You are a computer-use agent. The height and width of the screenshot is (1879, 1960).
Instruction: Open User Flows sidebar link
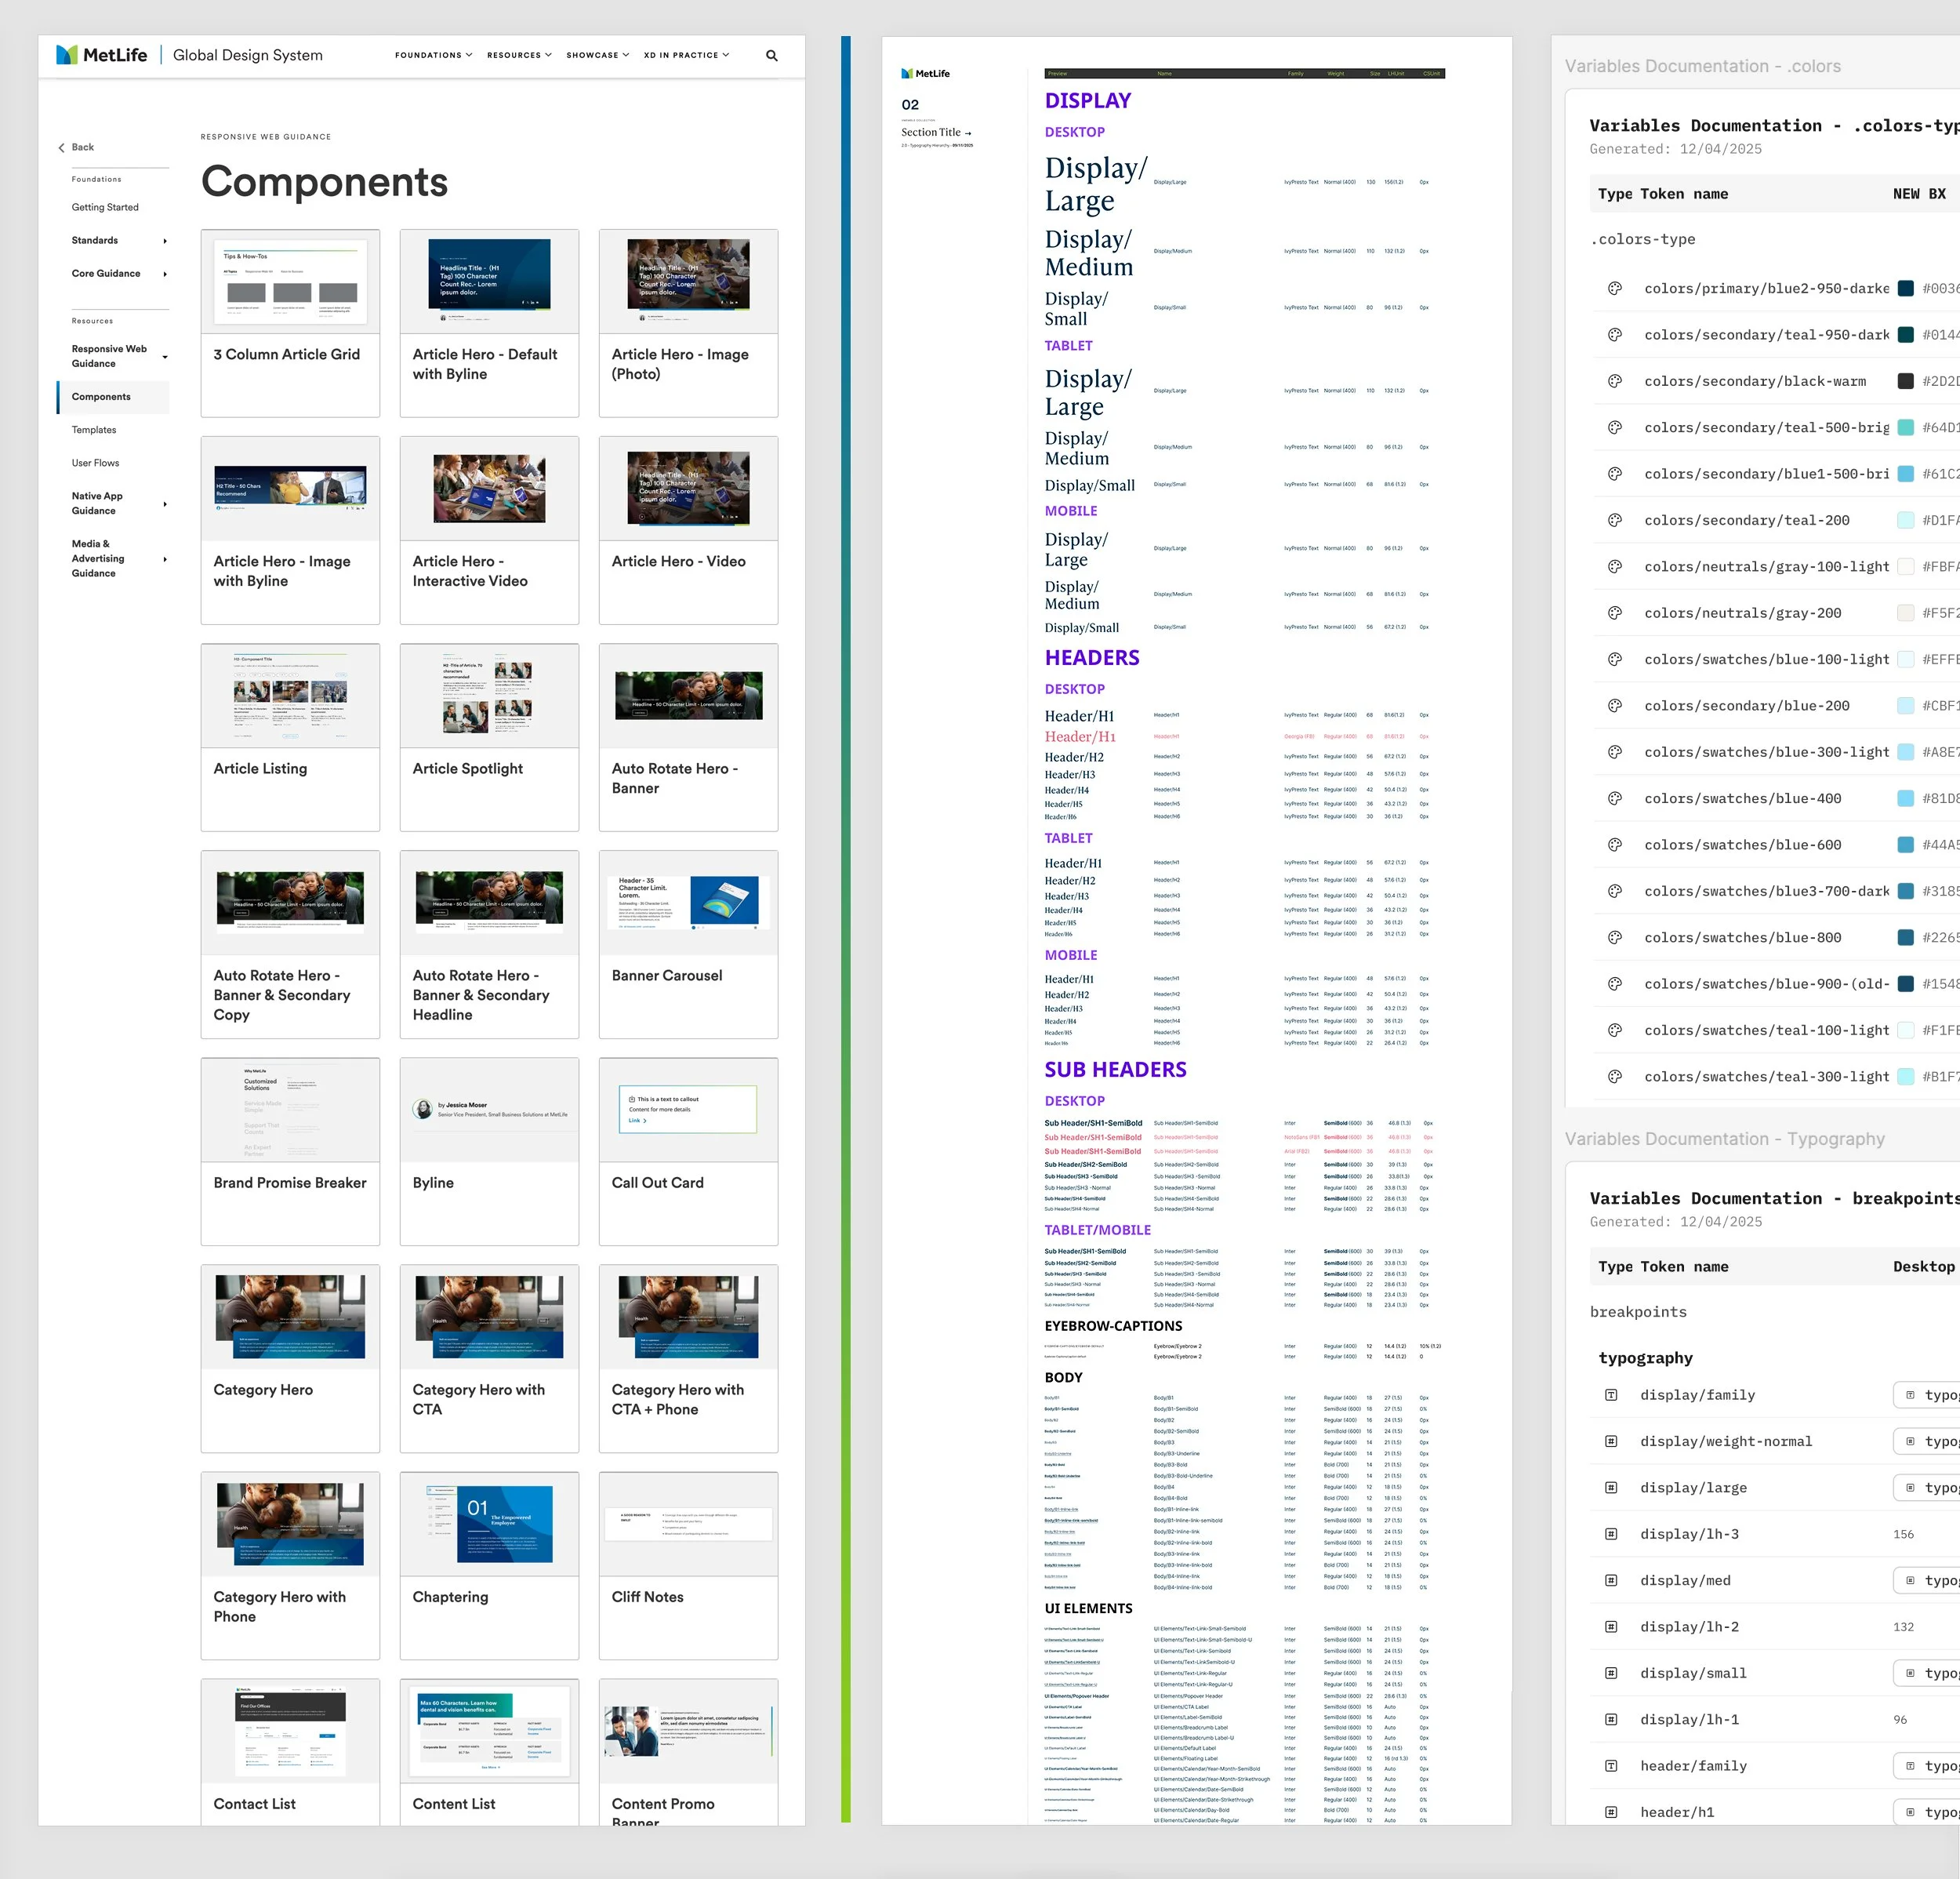pos(95,463)
